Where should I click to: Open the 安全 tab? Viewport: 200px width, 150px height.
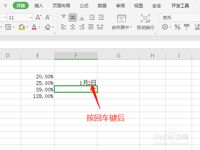pos(157,5)
